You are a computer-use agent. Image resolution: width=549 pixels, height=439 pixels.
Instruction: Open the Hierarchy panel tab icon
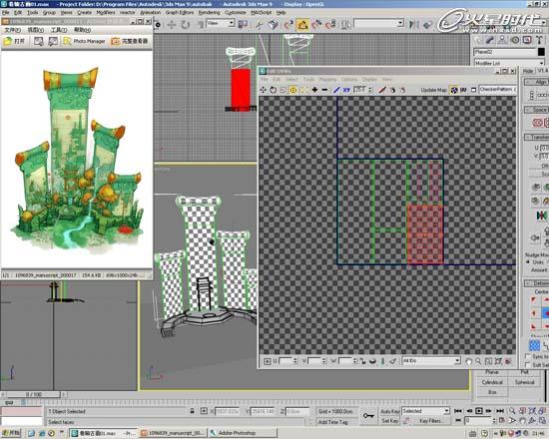[502, 40]
